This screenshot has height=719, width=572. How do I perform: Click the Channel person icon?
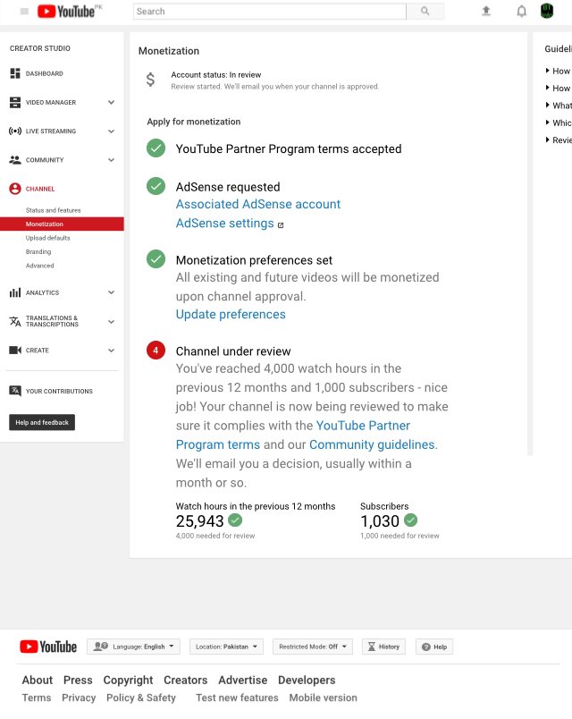[x=15, y=189]
